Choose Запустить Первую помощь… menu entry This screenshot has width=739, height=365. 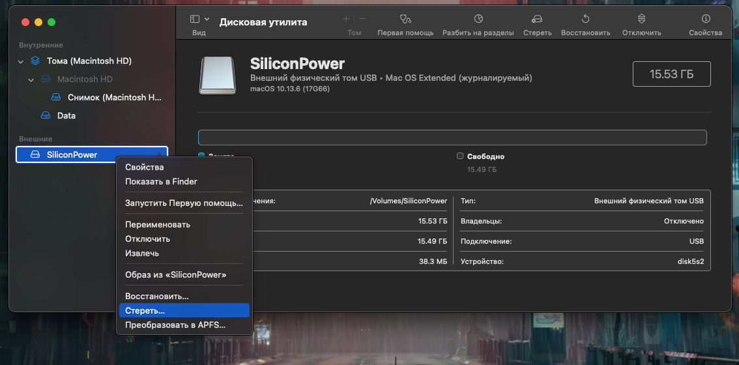(x=183, y=203)
